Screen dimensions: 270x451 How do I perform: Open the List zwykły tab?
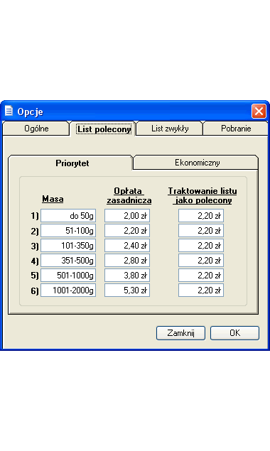pos(170,129)
